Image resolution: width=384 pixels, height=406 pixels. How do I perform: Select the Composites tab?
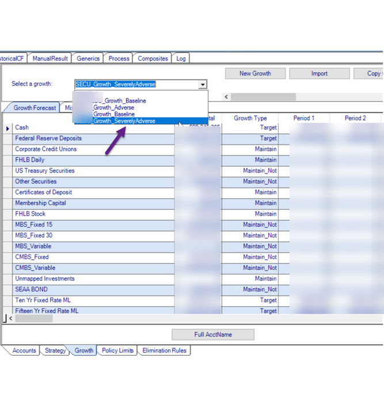[x=153, y=58]
